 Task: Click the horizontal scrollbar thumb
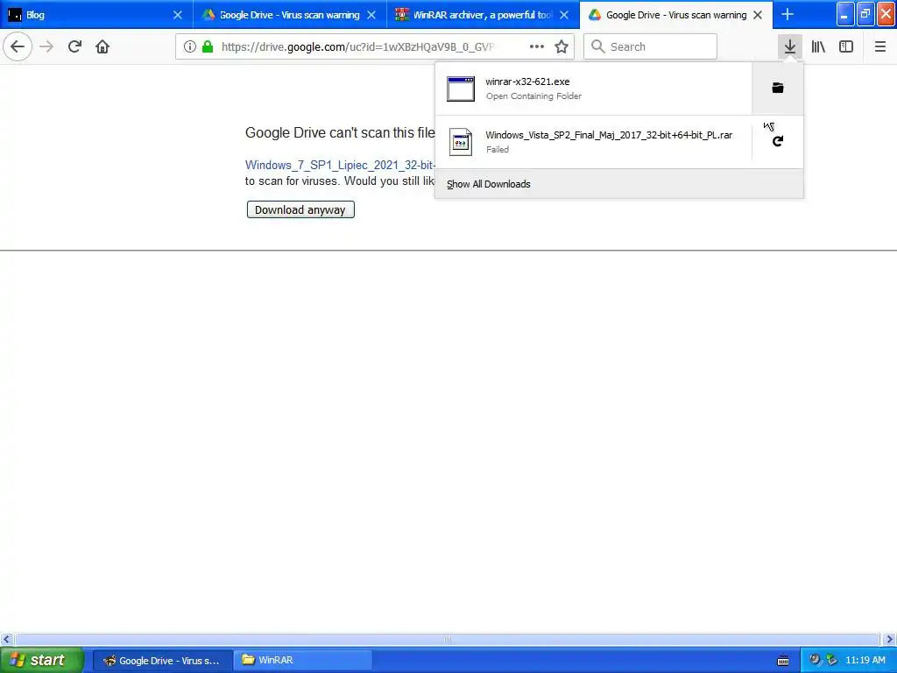447,639
